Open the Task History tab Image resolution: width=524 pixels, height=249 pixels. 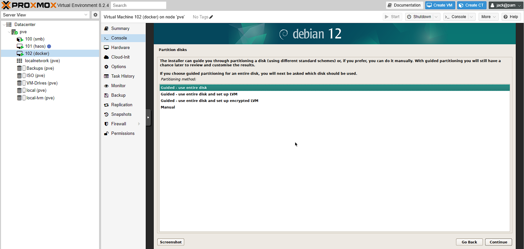123,76
